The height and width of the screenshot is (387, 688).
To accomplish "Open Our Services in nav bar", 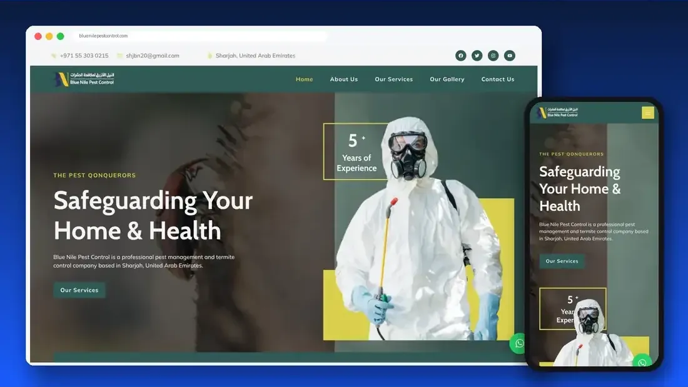I will pyautogui.click(x=393, y=79).
